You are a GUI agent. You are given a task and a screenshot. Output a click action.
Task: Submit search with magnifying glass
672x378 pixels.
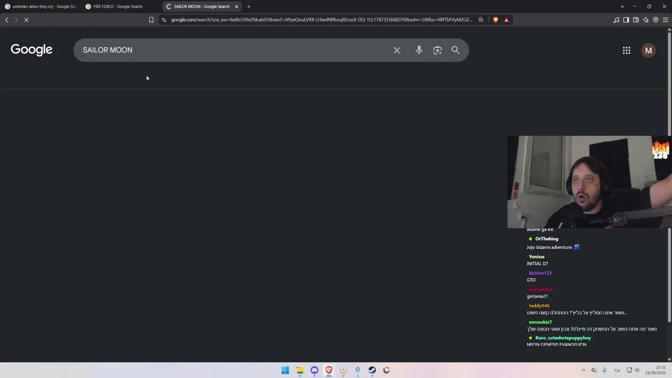455,50
